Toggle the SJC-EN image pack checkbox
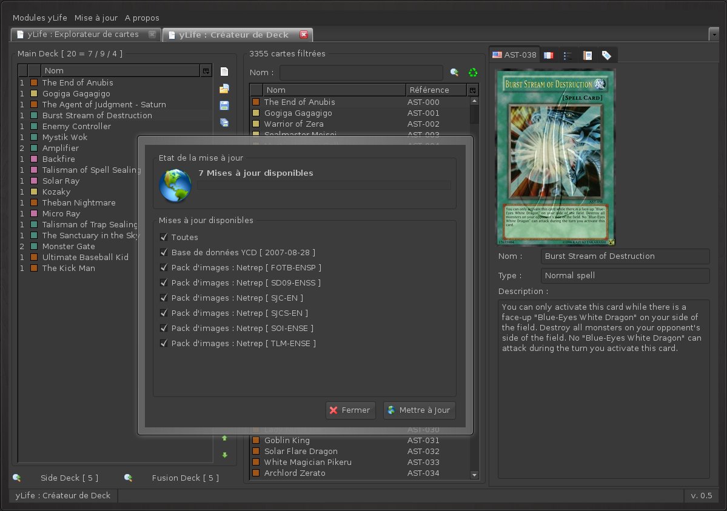Viewport: 727px width, 511px height. (x=164, y=298)
